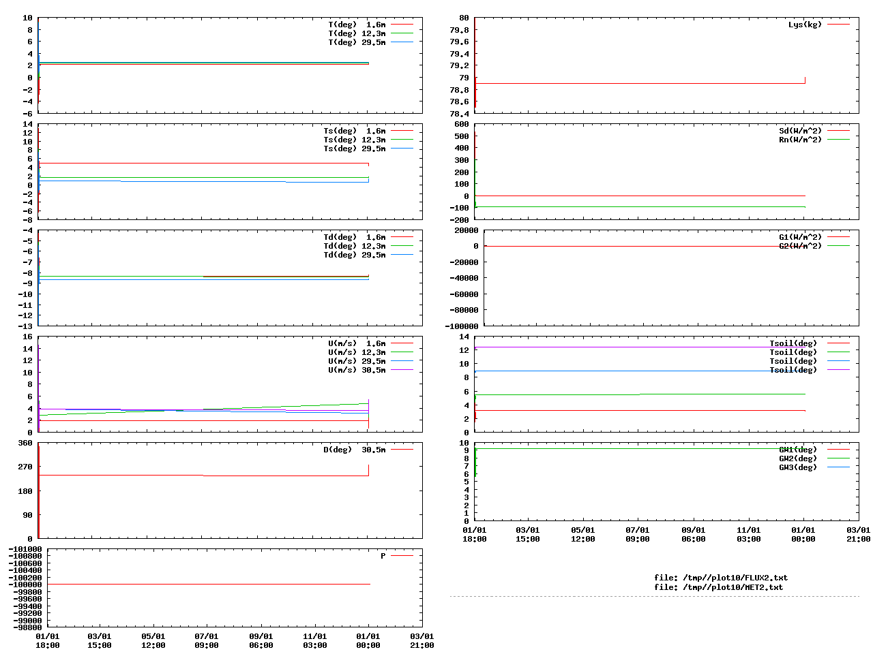Click the Rn(W/m^2) legend label
873x654 pixels.
click(x=801, y=140)
